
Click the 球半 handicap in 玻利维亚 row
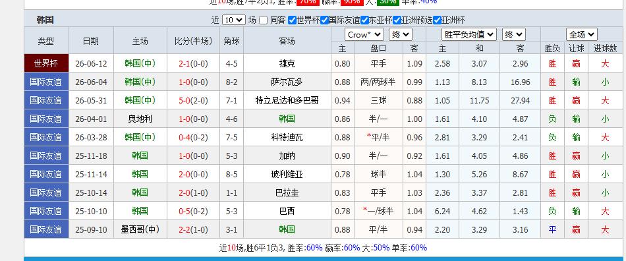(x=378, y=175)
